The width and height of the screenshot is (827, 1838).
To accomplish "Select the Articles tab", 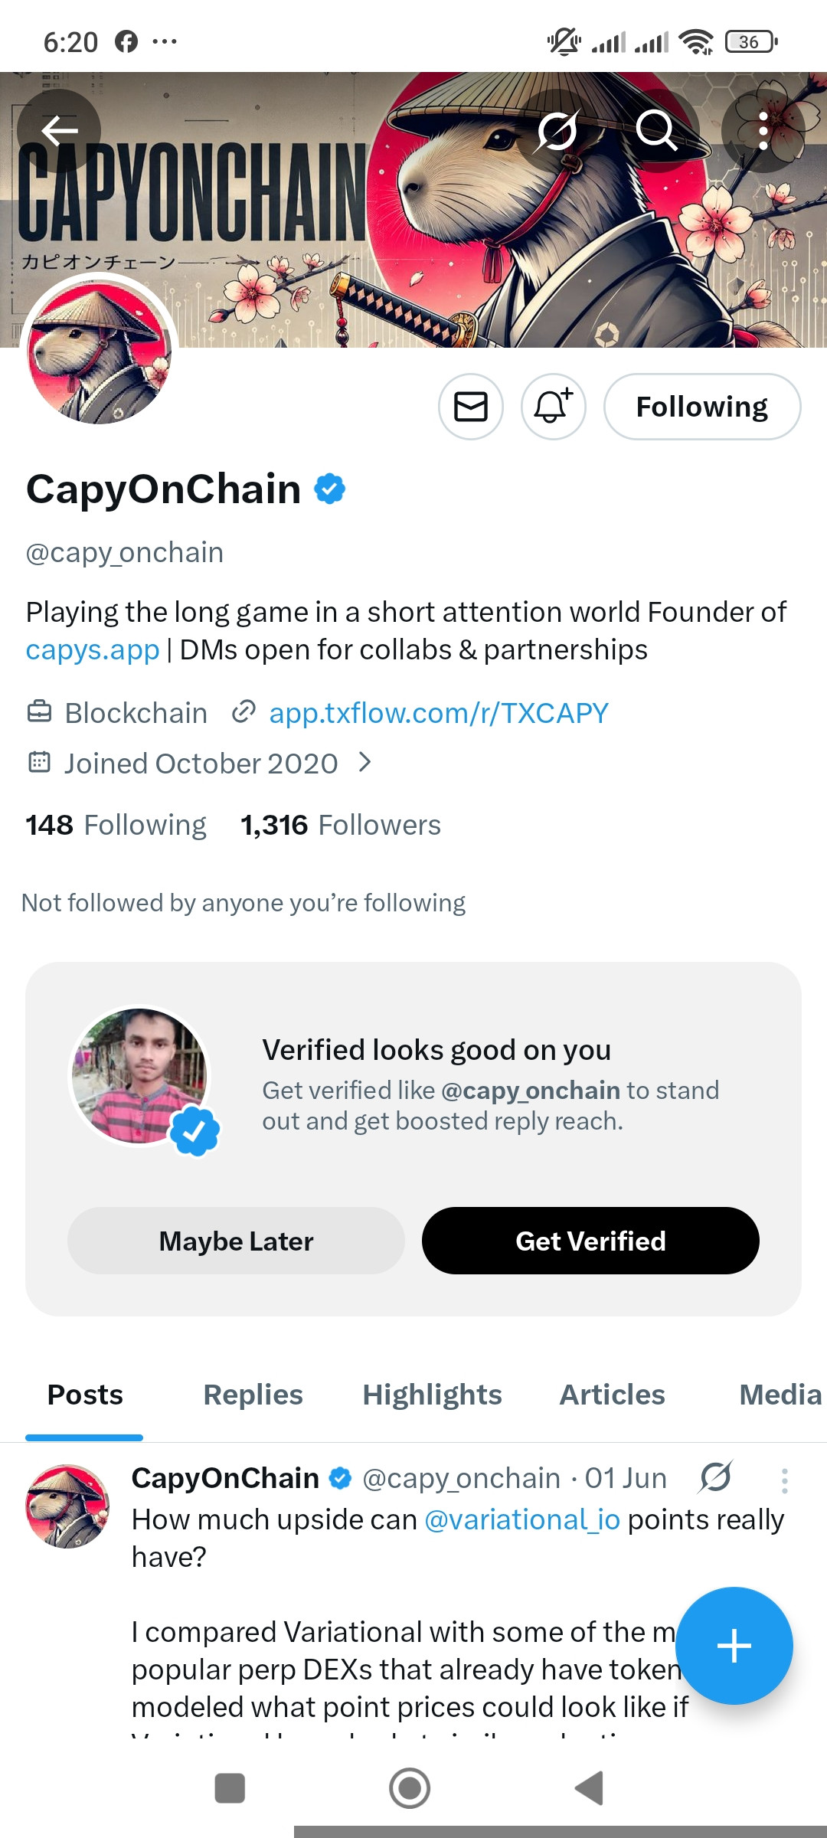I will pos(612,1395).
